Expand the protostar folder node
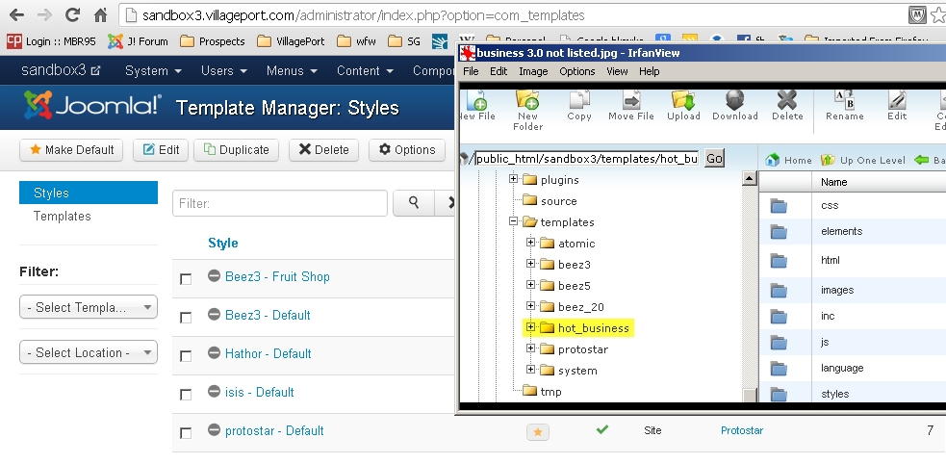Image resolution: width=946 pixels, height=464 pixels. tap(531, 348)
